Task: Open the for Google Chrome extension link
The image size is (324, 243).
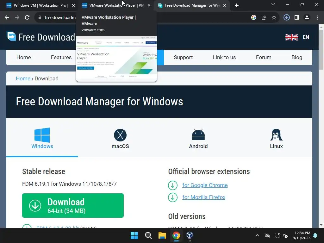Action: pos(205,185)
